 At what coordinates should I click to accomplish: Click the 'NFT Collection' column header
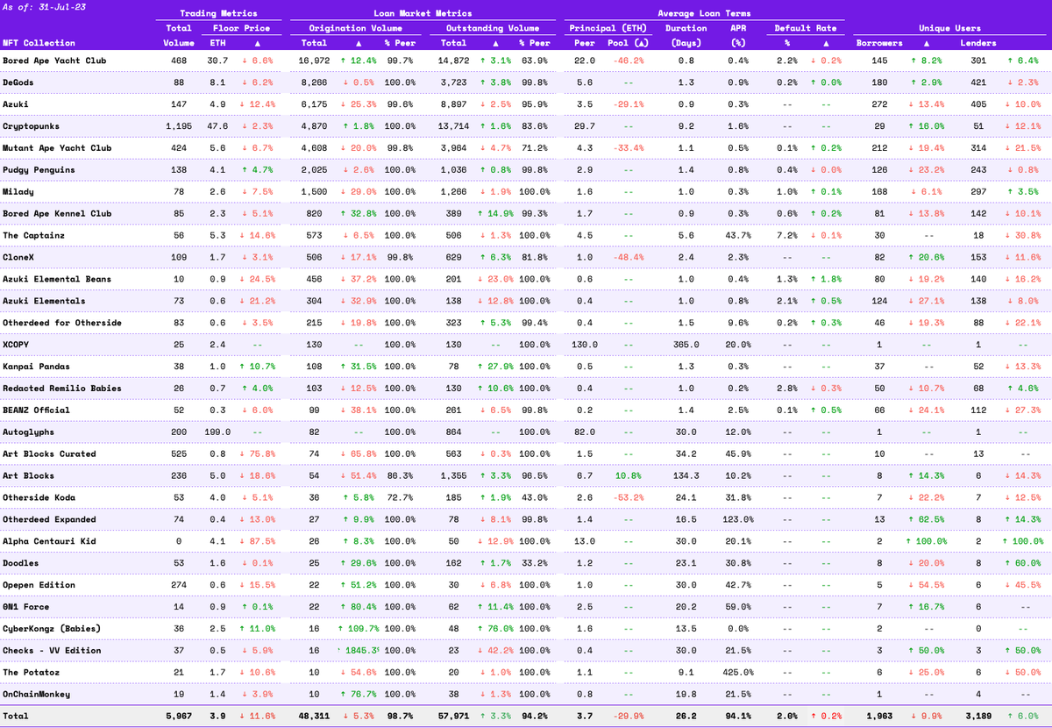(x=39, y=42)
